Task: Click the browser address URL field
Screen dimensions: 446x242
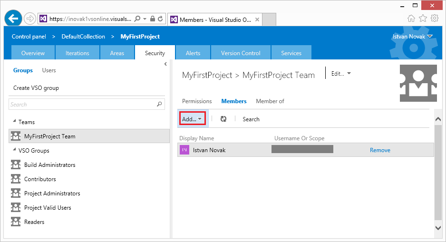Action: pyautogui.click(x=90, y=19)
